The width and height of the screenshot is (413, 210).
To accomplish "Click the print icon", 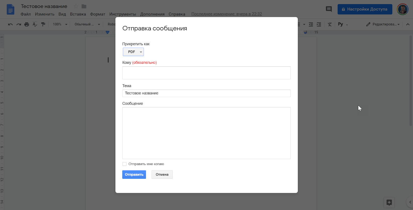I will click(x=27, y=24).
